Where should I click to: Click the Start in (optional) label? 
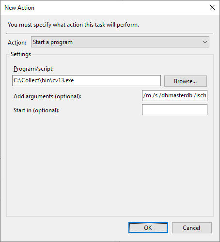36,110
